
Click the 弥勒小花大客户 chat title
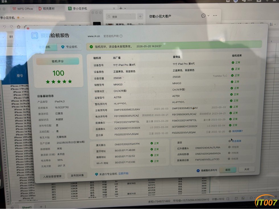[x=160, y=16]
